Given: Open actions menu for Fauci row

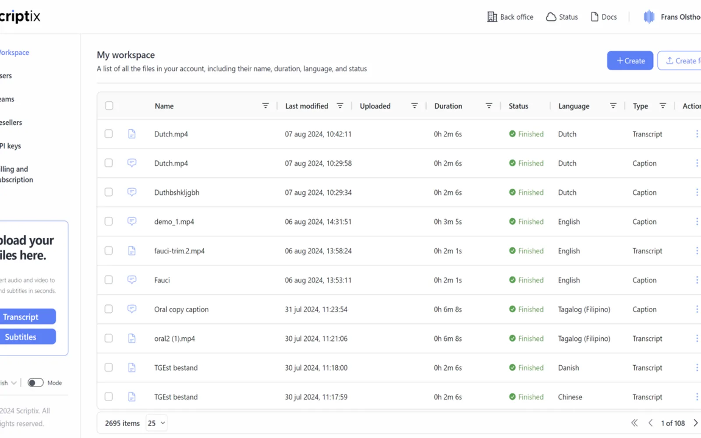Looking at the screenshot, I should 697,280.
